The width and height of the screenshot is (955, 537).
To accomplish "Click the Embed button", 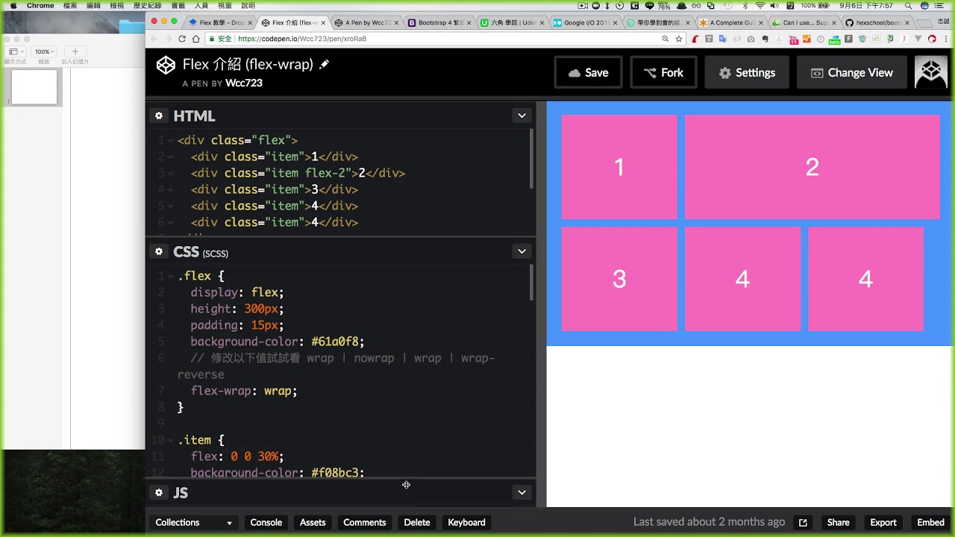I will pos(930,523).
